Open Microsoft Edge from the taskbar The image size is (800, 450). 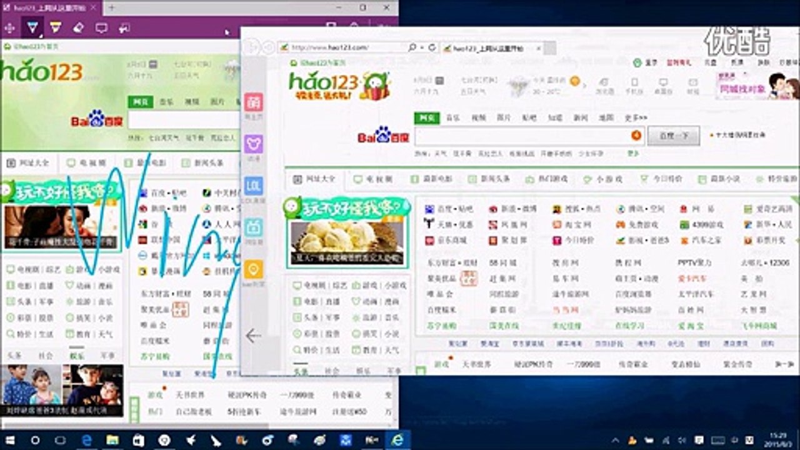[x=87, y=440]
